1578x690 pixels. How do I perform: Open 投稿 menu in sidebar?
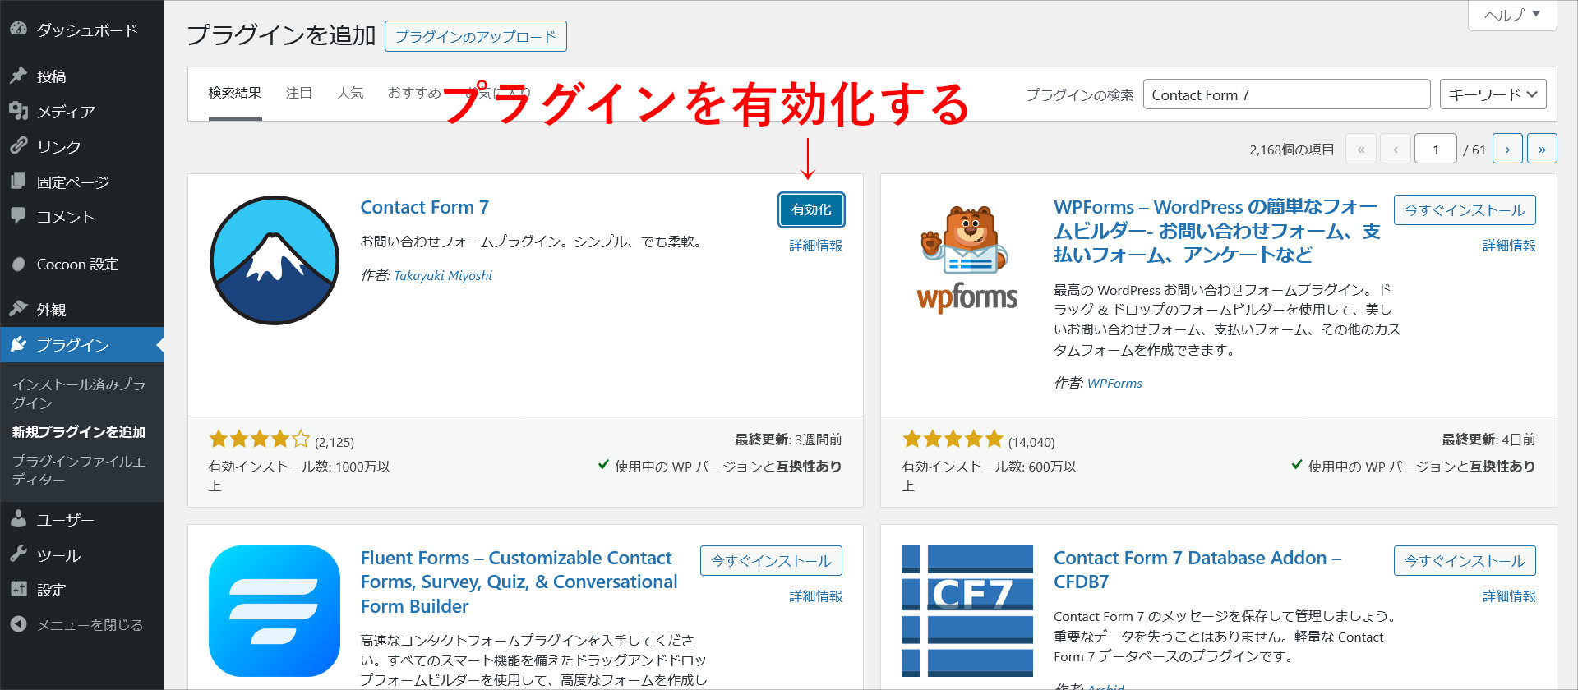point(82,76)
